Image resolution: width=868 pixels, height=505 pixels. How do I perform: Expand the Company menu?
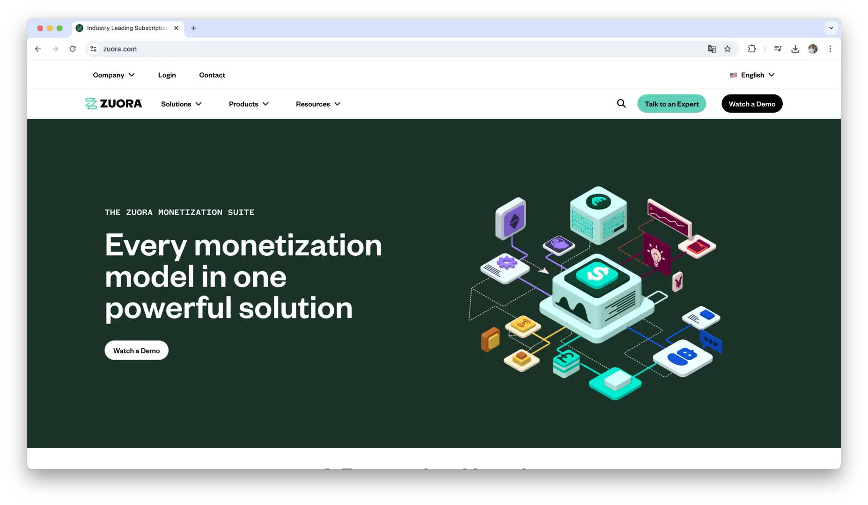114,75
